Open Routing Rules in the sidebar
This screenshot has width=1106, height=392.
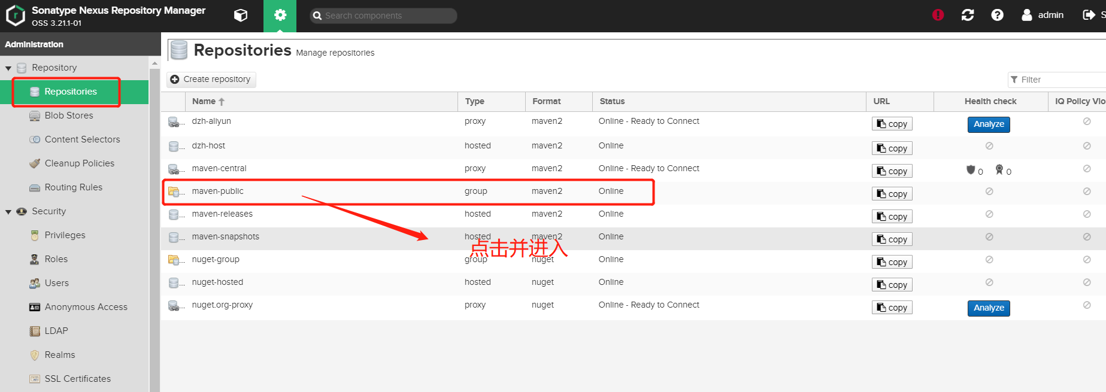[x=73, y=187]
